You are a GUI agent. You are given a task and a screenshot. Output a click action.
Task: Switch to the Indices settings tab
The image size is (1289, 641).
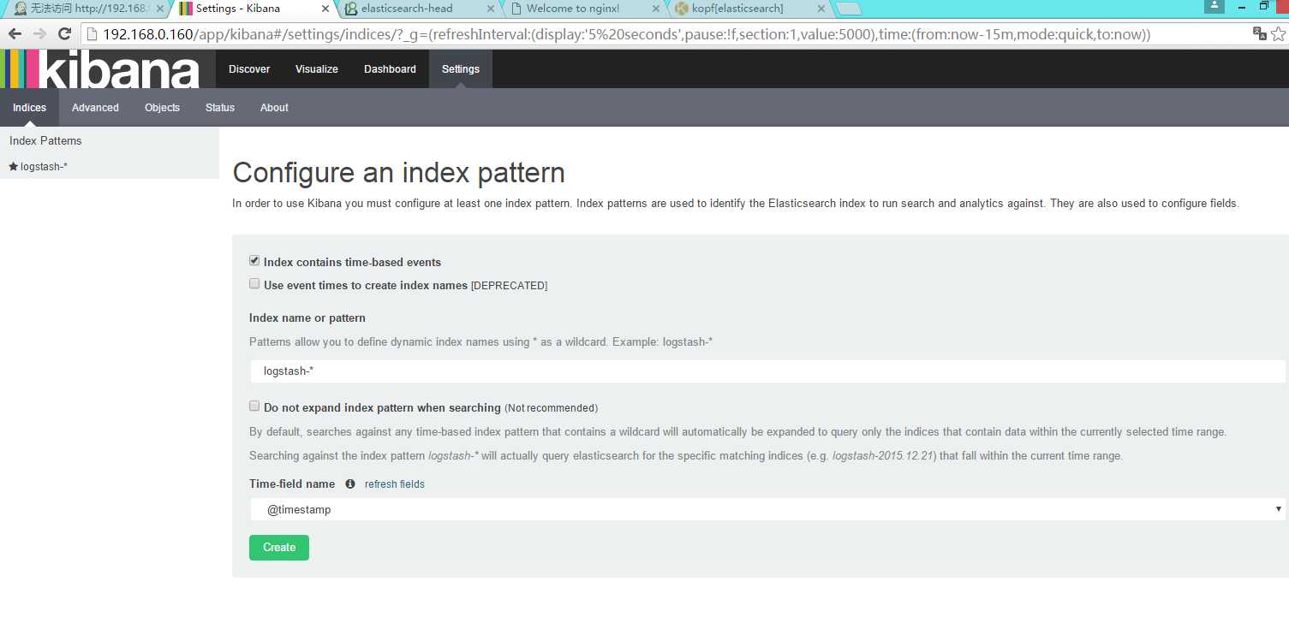[29, 108]
